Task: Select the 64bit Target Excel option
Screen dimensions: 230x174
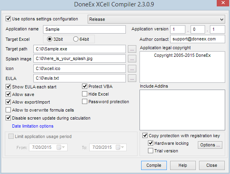Action: click(x=76, y=39)
